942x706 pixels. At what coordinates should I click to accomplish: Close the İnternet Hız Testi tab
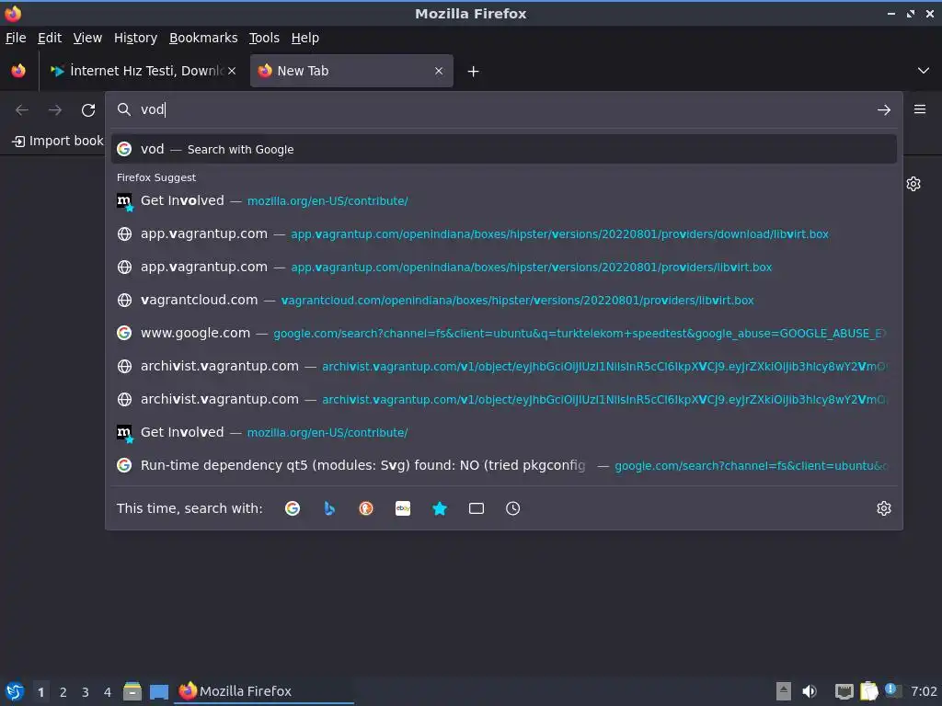[232, 71]
